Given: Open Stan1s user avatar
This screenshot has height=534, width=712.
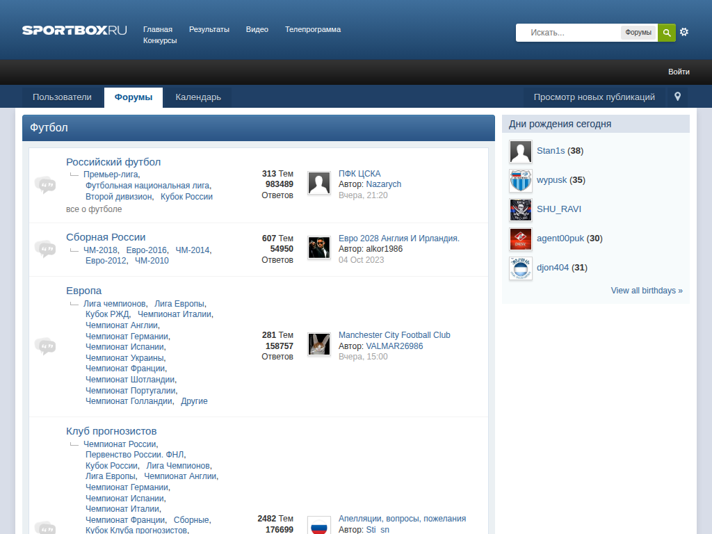Looking at the screenshot, I should [520, 152].
